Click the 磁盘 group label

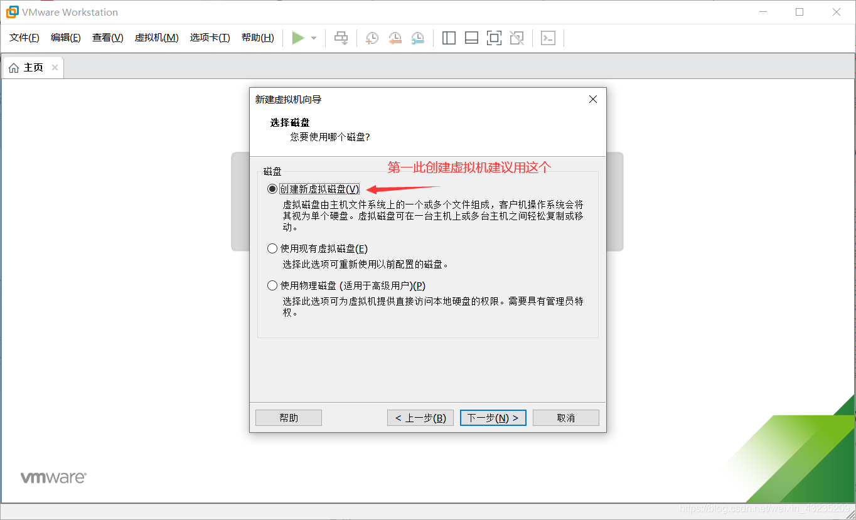point(273,171)
